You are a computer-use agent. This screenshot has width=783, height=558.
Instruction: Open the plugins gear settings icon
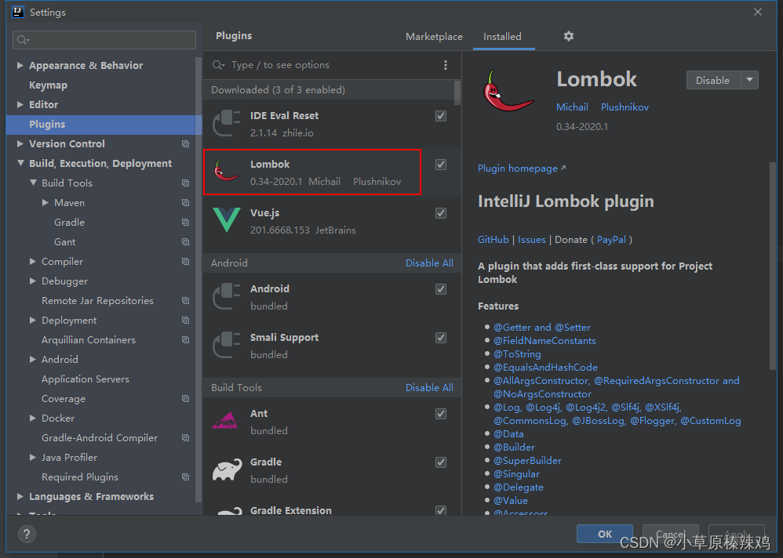click(x=568, y=36)
